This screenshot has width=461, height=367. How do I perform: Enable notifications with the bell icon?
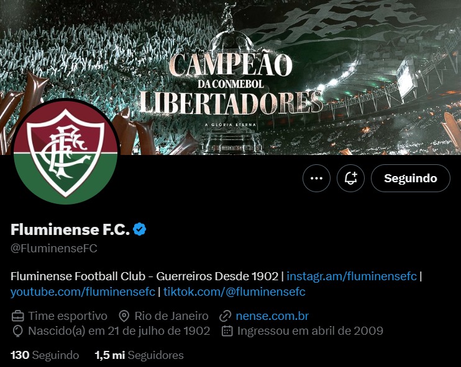point(350,179)
